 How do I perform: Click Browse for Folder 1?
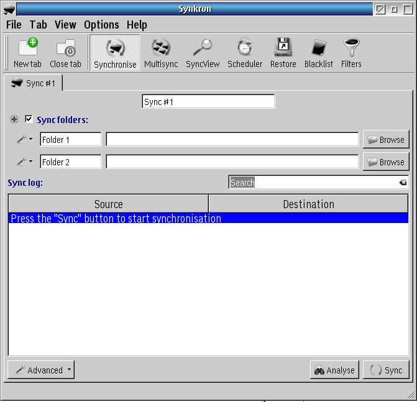coord(386,139)
